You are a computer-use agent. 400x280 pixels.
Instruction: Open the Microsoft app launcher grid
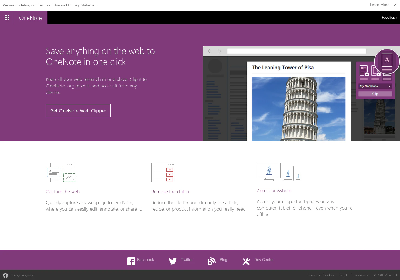pyautogui.click(x=7, y=18)
